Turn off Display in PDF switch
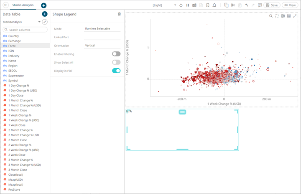301x194 pixels. [116, 71]
